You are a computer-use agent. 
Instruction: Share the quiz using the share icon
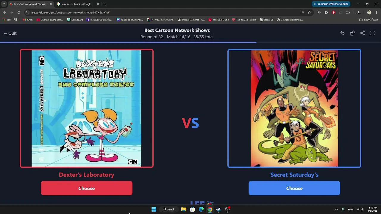click(363, 33)
